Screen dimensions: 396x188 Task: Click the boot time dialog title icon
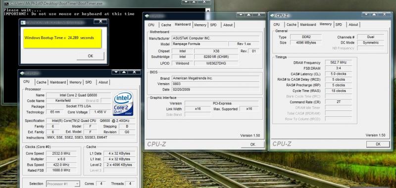tap(23, 22)
